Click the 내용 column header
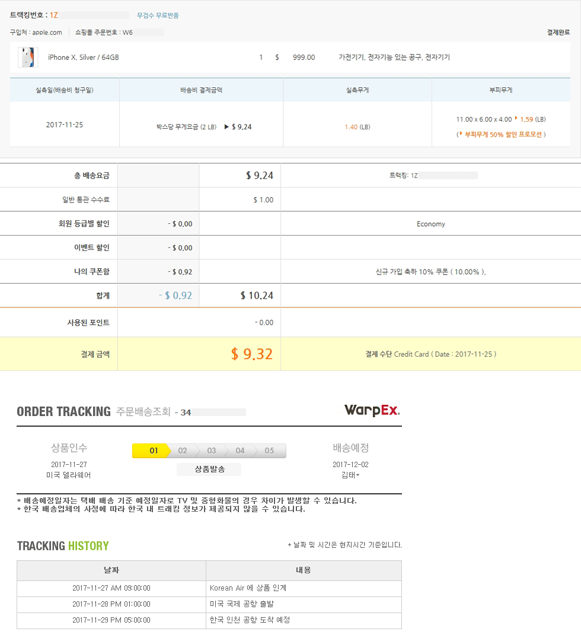Viewport: 581px width, 641px height. [x=304, y=570]
